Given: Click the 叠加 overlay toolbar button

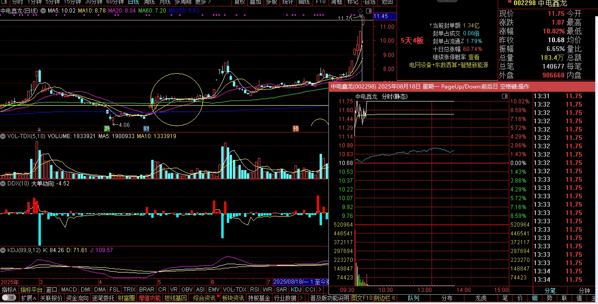Looking at the screenshot, I should pyautogui.click(x=255, y=2).
